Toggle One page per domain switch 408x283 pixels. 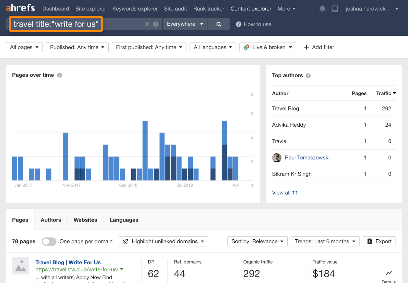[x=49, y=241]
